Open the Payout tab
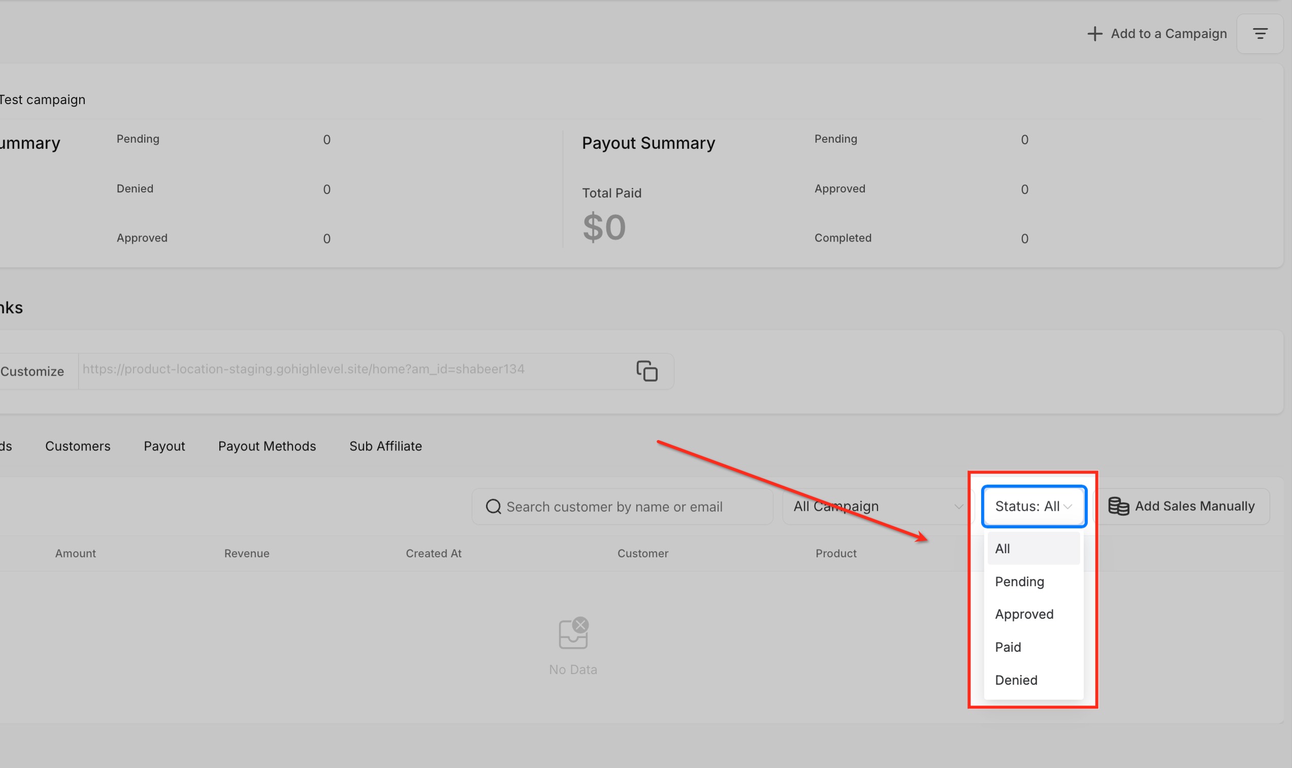Screen dimensions: 1292x768 [164, 446]
